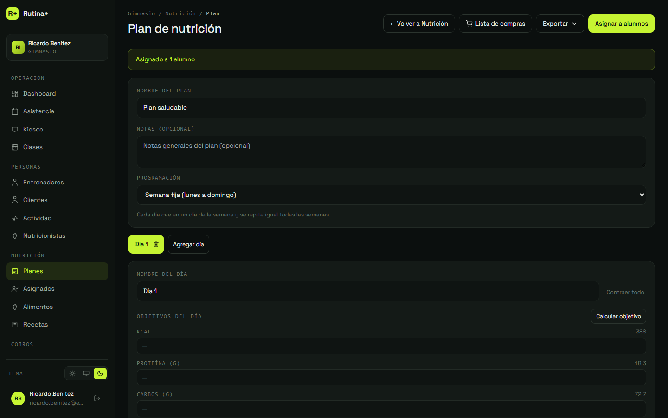Select dark theme moon icon
This screenshot has height=418, width=668.
[x=100, y=373]
